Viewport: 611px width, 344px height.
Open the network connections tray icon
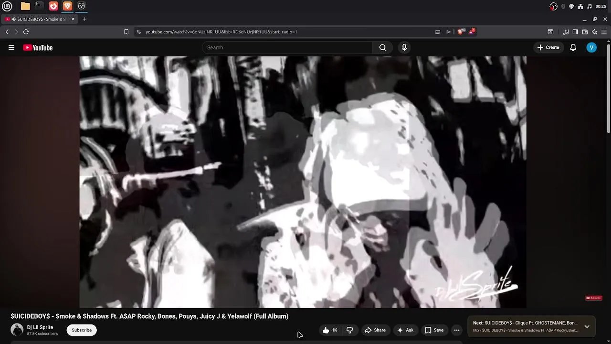(580, 6)
